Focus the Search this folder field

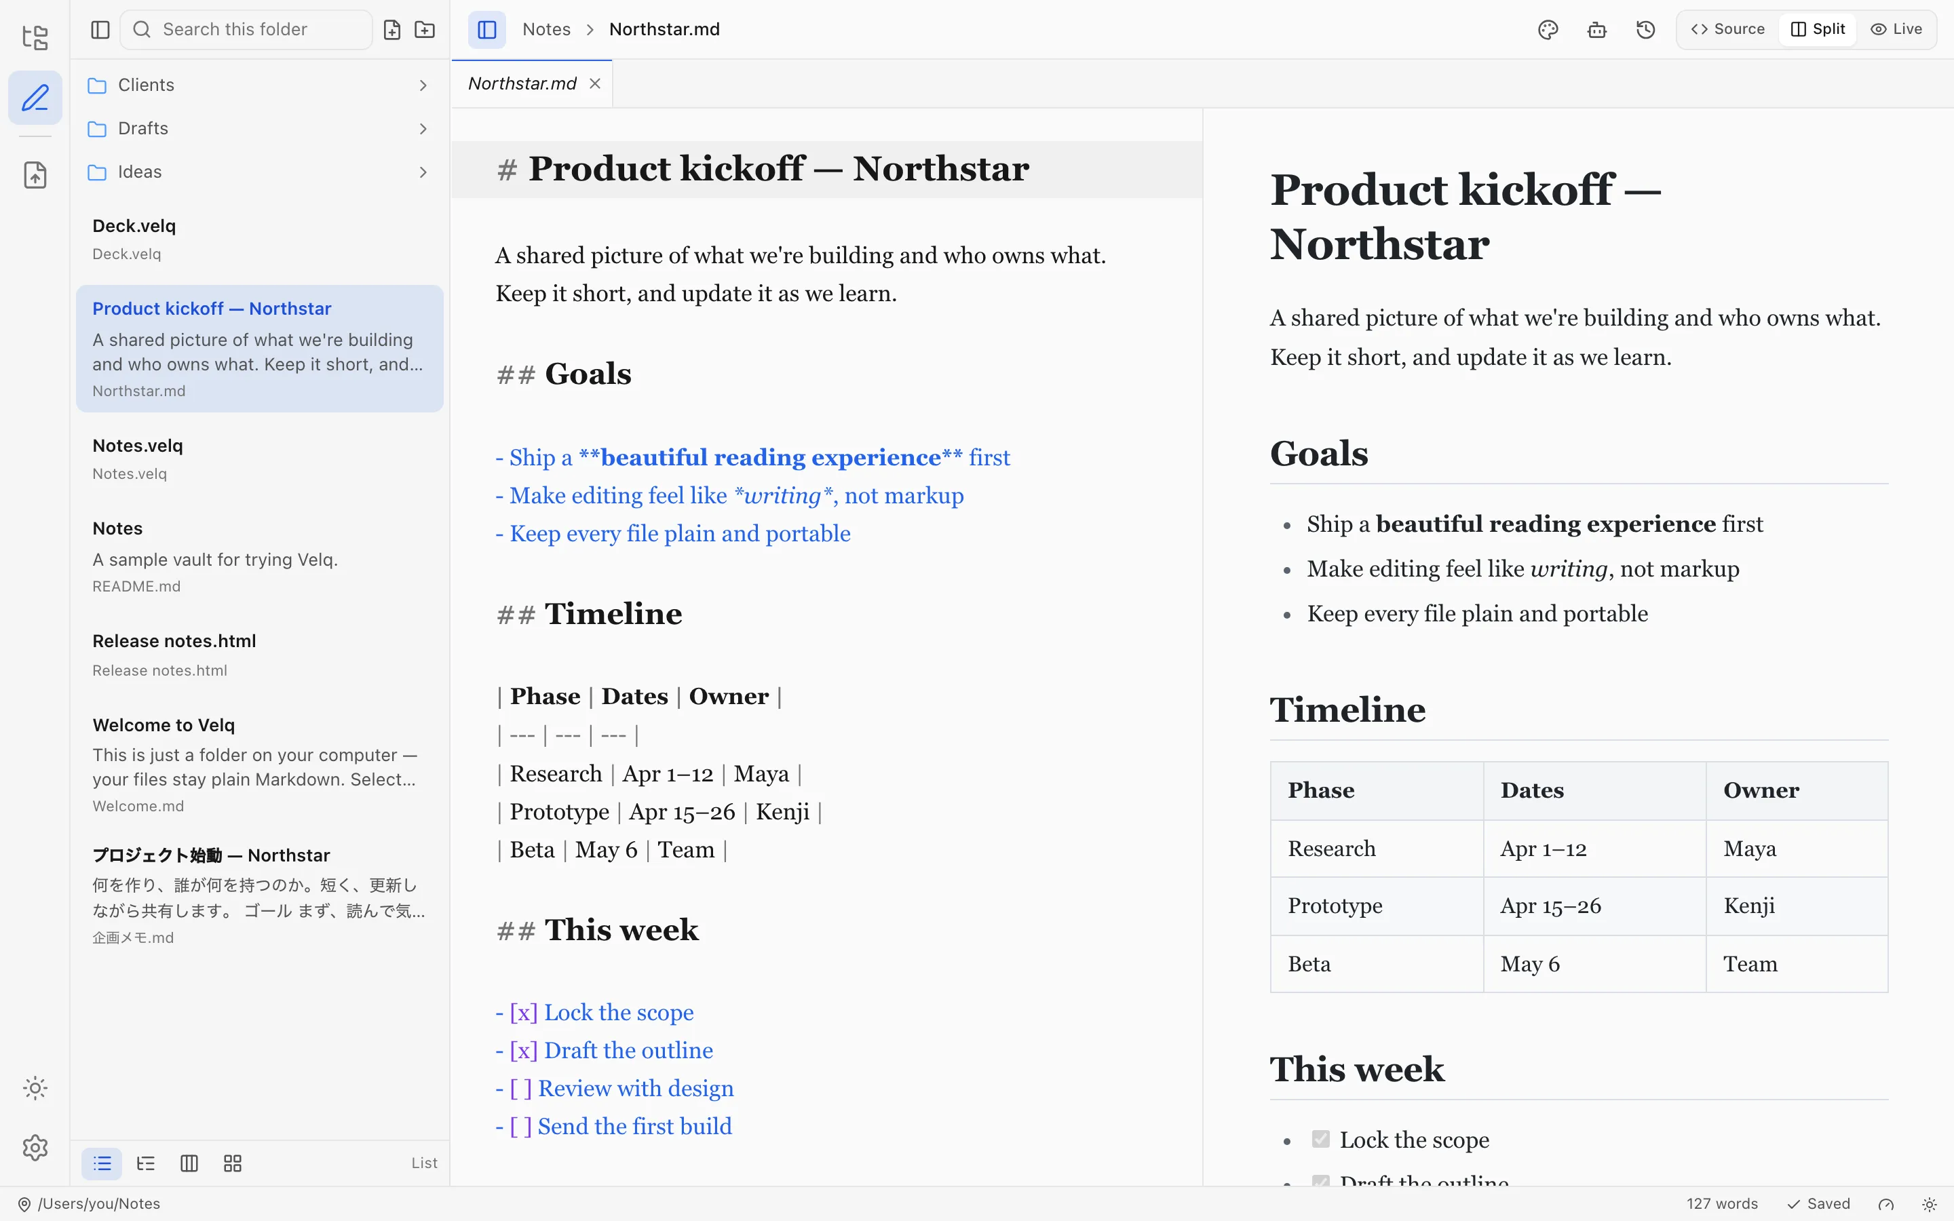click(x=246, y=30)
